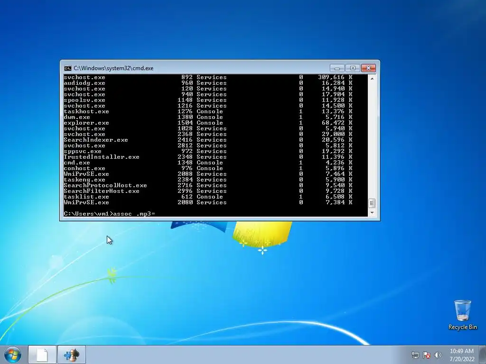Click the SearchProtocolHost.exe process name
The height and width of the screenshot is (364, 486).
tap(105, 185)
